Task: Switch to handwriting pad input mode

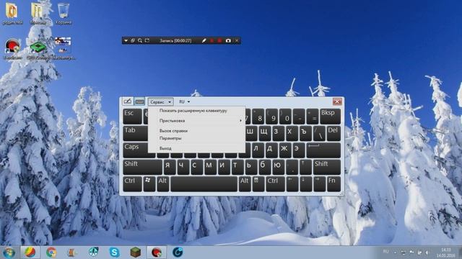Action: pyautogui.click(x=128, y=101)
